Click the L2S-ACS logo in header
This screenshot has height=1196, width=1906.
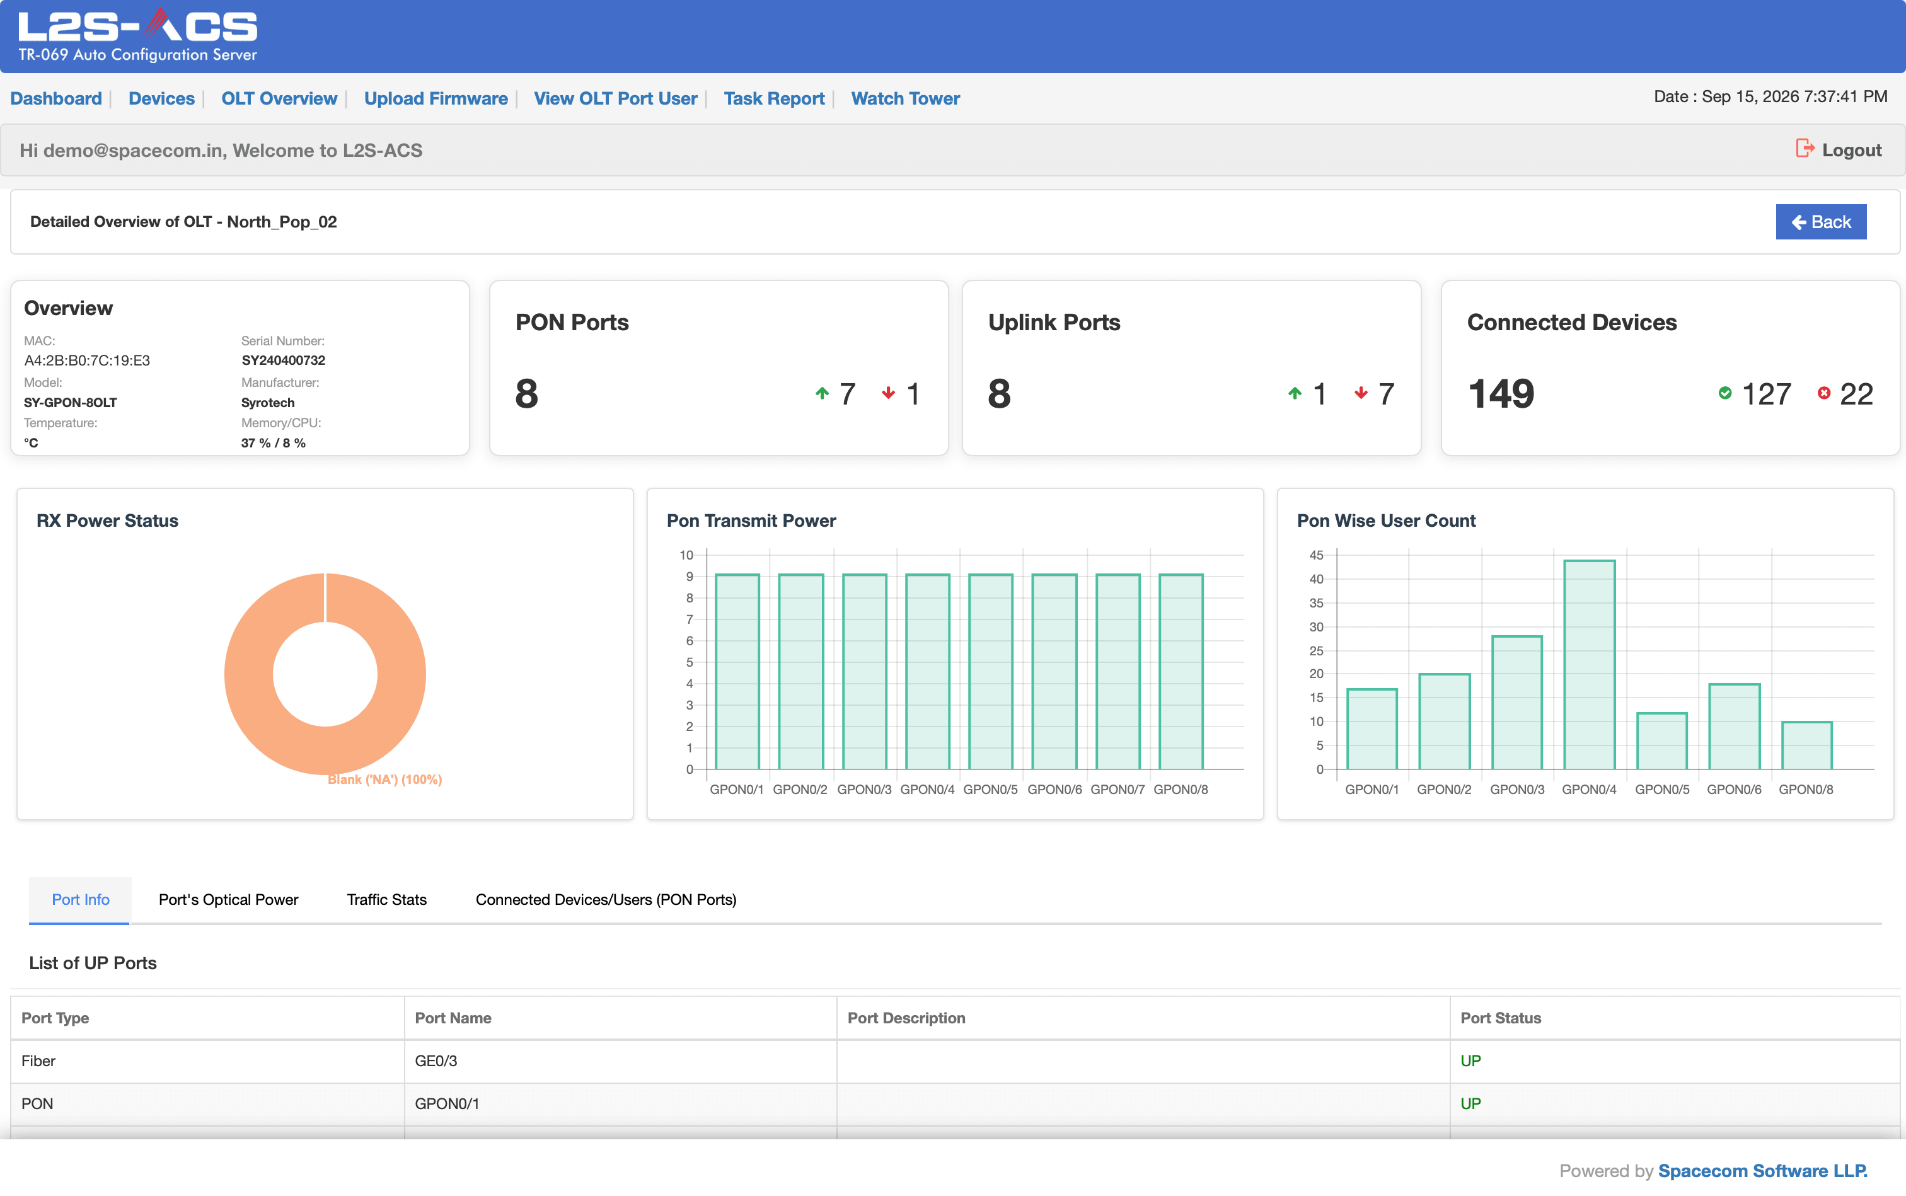137,35
